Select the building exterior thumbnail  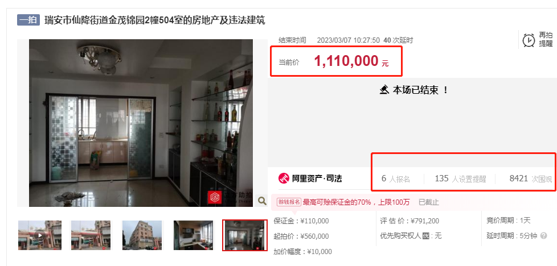click(142, 235)
